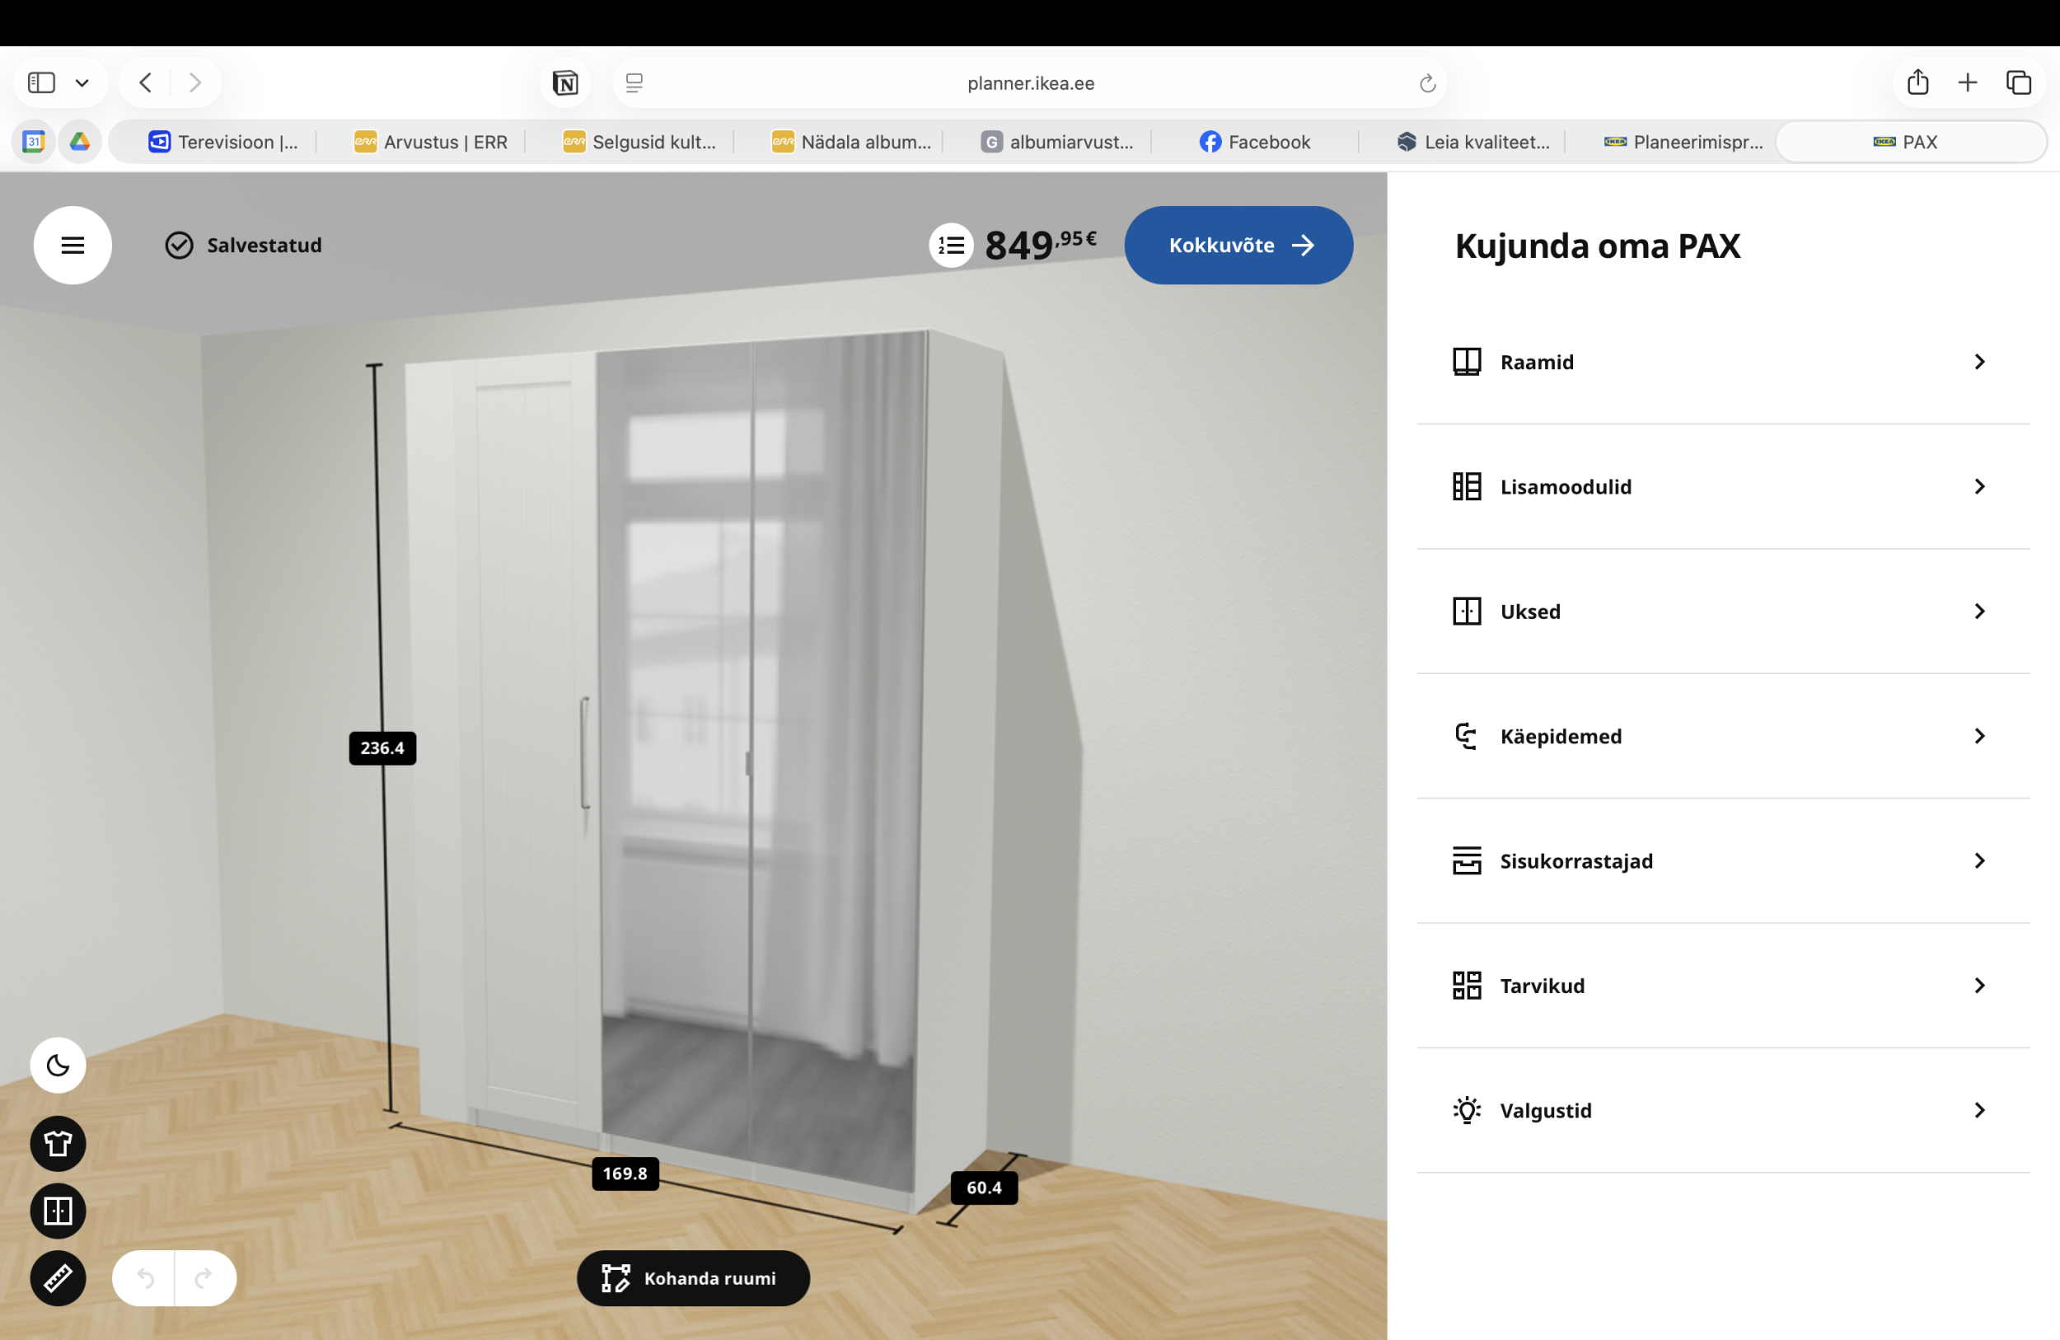This screenshot has width=2060, height=1340.
Task: Click the redo arrow button
Action: tap(204, 1277)
